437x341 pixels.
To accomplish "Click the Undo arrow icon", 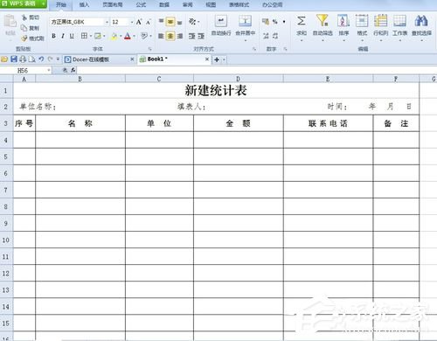I will pyautogui.click(x=41, y=59).
